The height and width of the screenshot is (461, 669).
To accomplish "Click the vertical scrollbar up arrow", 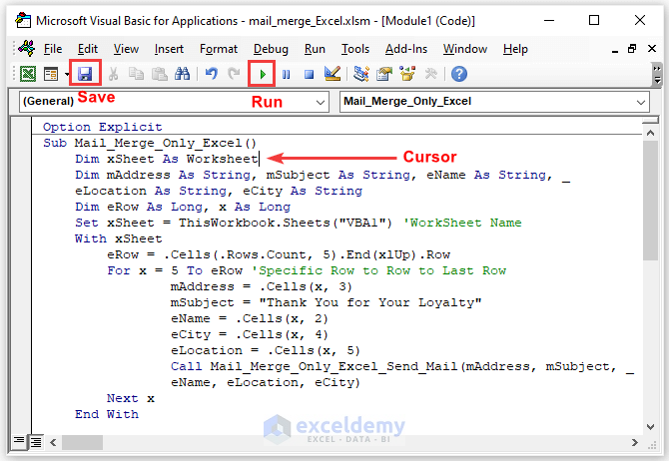I will [x=650, y=133].
